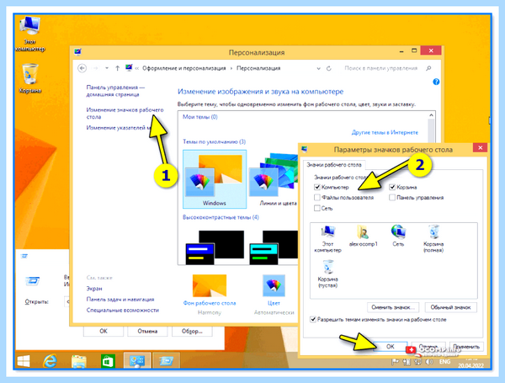
Task: Open Другие темы в Интернете link
Action: point(385,132)
